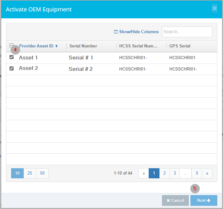Set page size to 50 rows
The image size is (223, 209).
42,173
